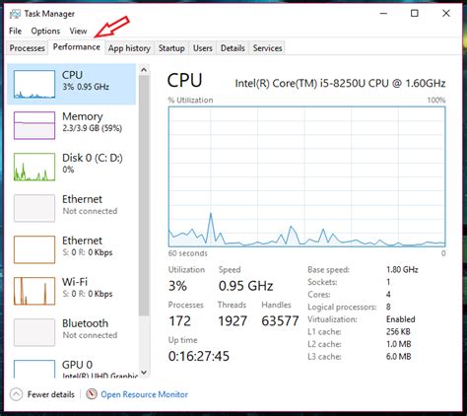
Task: Click the '% Utilization' graph label
Action: point(190,100)
